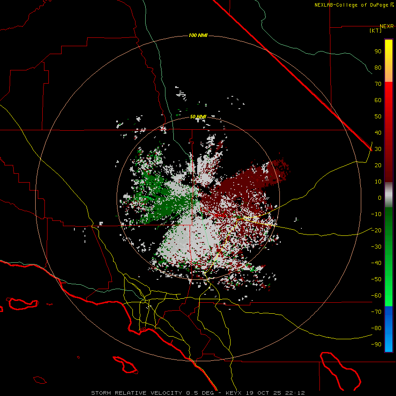Click the bright red segment of color bar
Screen dimensions: 396x396
pyautogui.click(x=389, y=101)
